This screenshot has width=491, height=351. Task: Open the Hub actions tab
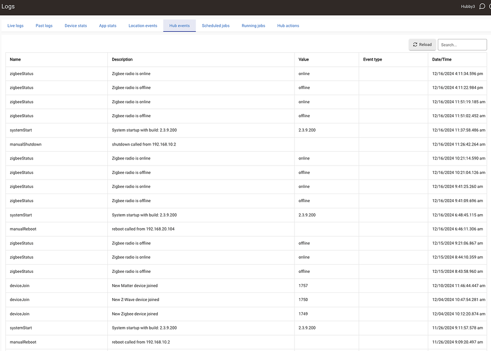(288, 25)
